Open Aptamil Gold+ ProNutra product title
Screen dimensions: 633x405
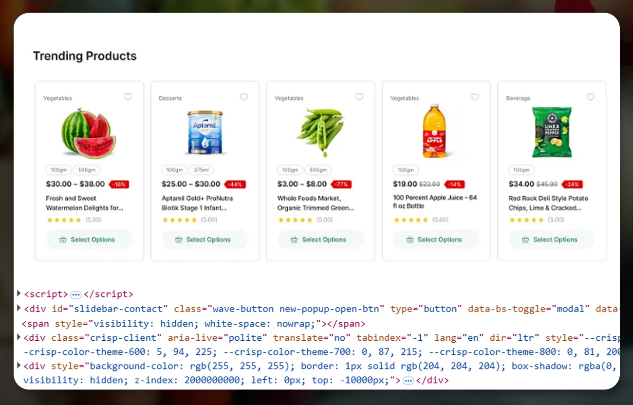[197, 203]
